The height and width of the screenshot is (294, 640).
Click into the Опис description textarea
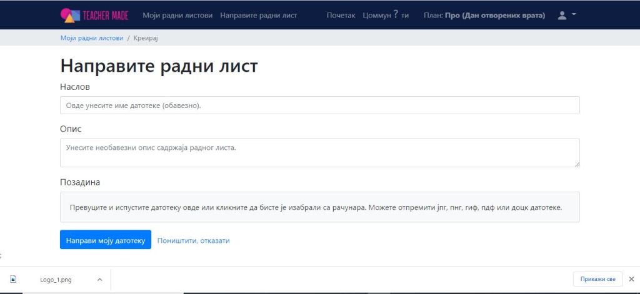point(319,153)
